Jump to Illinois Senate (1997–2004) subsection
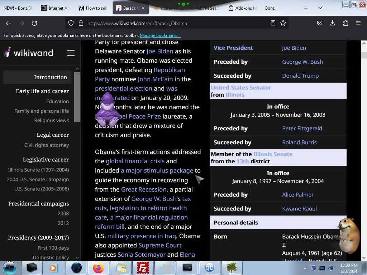This screenshot has width=367, height=275. [38, 170]
